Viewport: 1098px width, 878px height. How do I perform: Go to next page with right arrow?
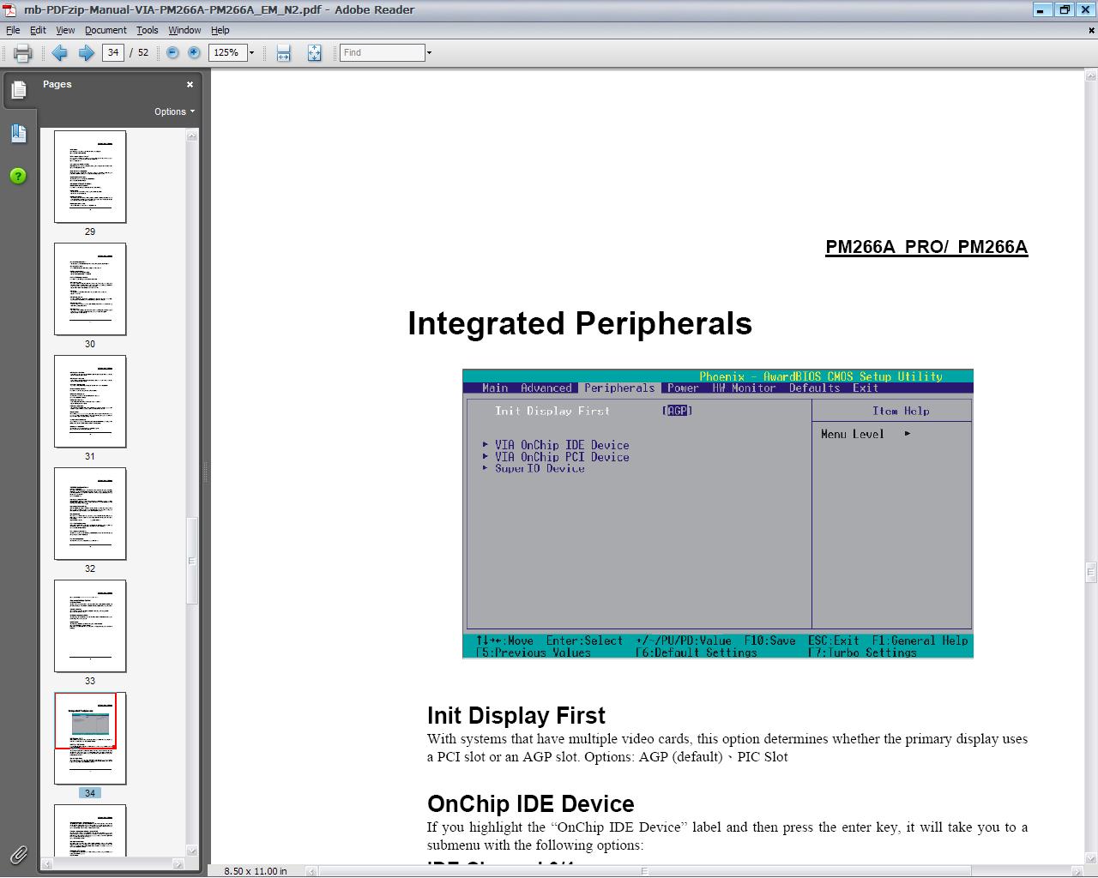(87, 53)
